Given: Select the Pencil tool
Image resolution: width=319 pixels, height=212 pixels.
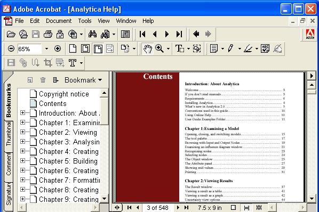Looking at the screenshot, I should point(230,48).
